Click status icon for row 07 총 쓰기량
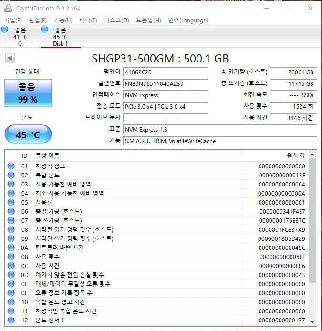Image resolution: width=322 pixels, height=331 pixels. (x=11, y=221)
